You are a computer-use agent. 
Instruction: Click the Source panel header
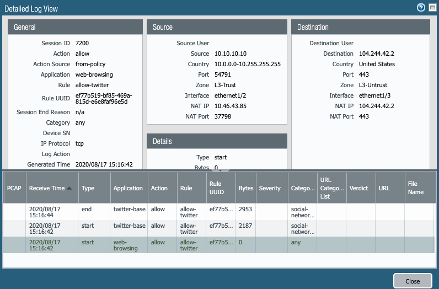[217, 27]
